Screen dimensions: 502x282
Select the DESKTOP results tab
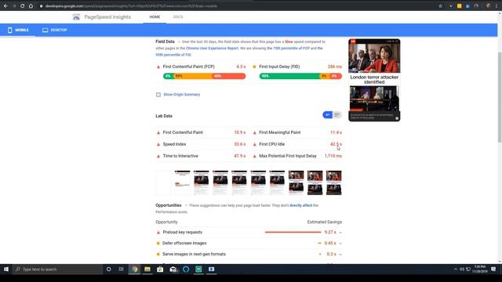55,30
